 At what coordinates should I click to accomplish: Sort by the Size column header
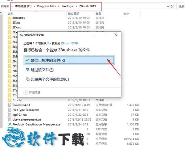[126, 14]
